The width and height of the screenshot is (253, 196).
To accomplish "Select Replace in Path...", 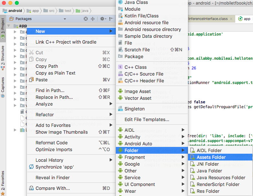I will point(71,97).
